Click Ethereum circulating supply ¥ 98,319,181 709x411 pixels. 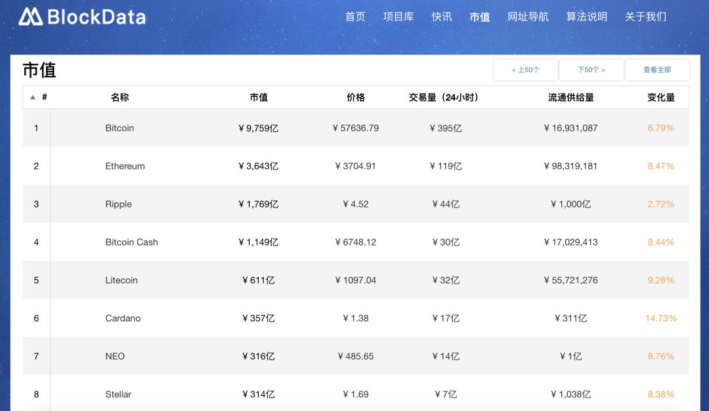[x=570, y=166]
